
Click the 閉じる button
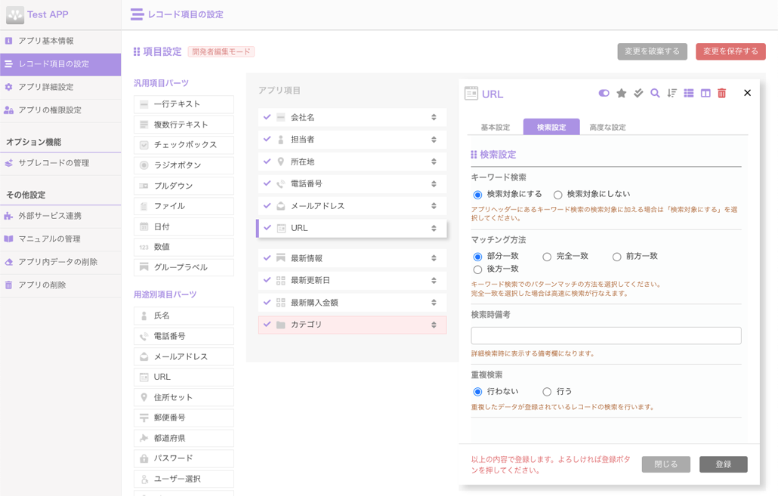(x=666, y=464)
